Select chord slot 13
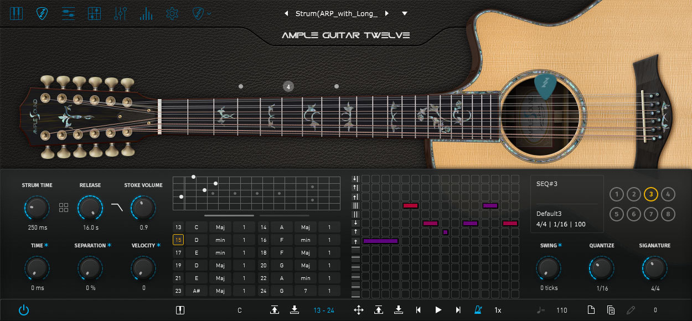 coord(178,227)
